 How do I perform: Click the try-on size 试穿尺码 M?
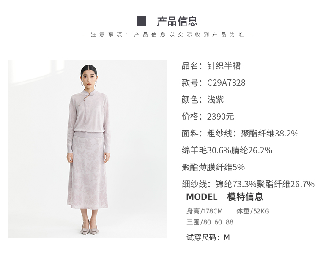coord(208,237)
